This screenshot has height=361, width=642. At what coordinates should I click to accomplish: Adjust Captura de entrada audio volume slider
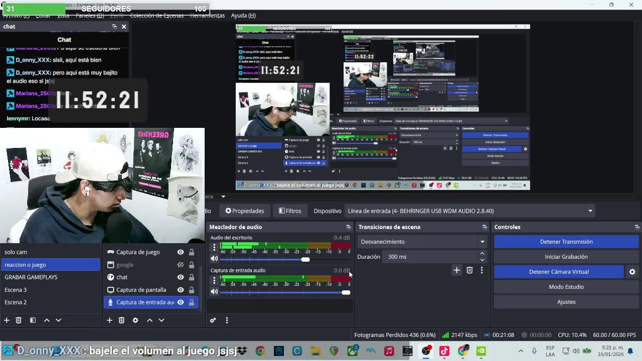click(x=346, y=292)
